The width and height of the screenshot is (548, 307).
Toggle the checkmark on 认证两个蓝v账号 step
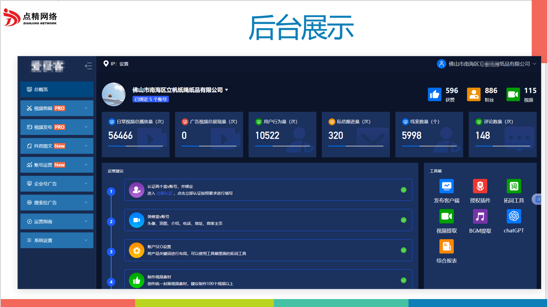click(x=403, y=190)
